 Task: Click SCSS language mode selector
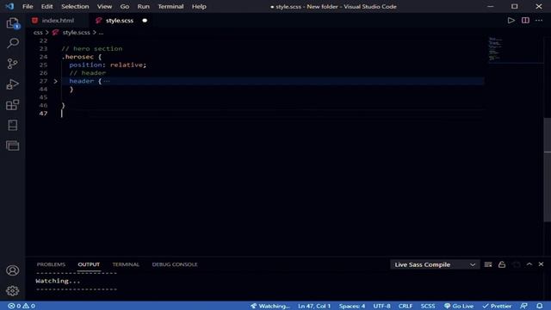(428, 306)
